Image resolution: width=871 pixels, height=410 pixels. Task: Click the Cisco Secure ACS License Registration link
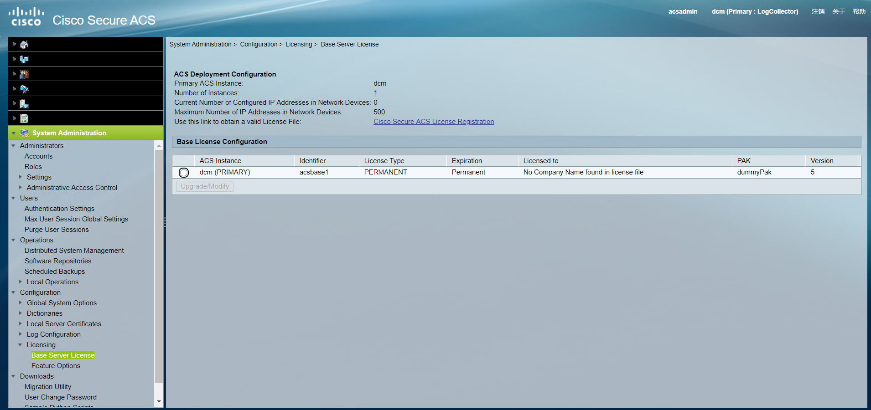[x=434, y=122]
